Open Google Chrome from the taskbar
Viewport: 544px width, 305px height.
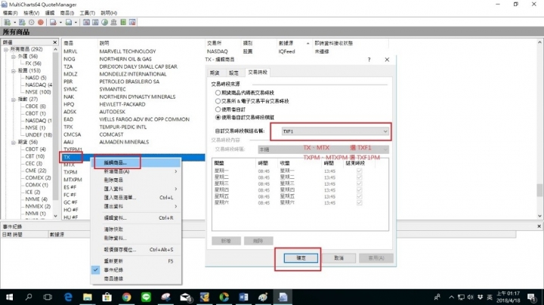(127, 297)
